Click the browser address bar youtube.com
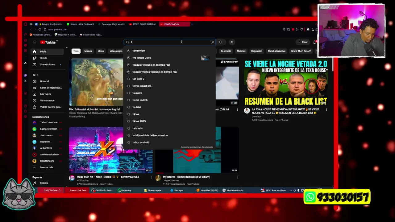Viewport: 395px width, 222px height. click(x=58, y=29)
